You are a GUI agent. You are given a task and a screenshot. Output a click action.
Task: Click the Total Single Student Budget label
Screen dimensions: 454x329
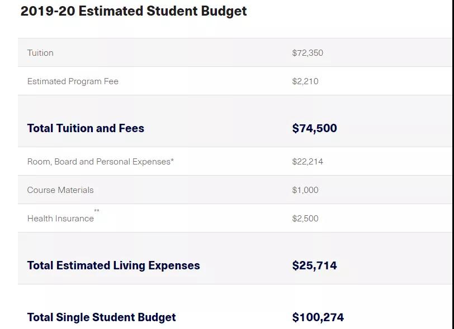click(x=101, y=317)
